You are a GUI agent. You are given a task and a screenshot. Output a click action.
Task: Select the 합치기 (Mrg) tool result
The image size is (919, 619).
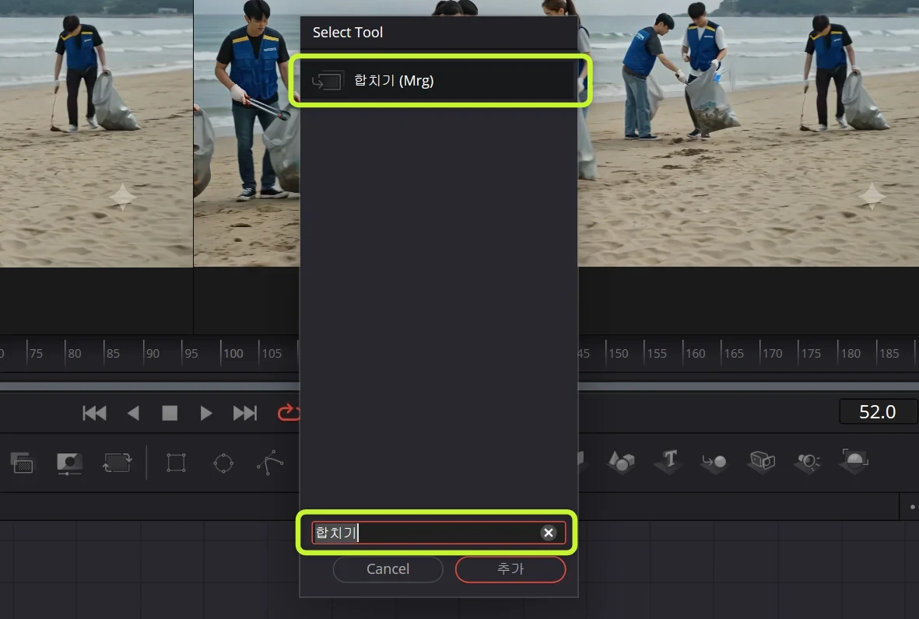438,80
